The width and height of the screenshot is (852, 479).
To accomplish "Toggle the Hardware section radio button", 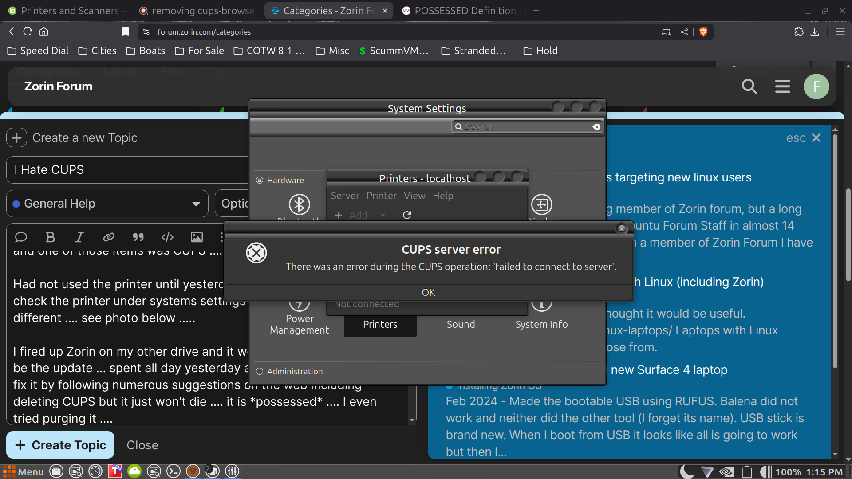I will point(260,180).
